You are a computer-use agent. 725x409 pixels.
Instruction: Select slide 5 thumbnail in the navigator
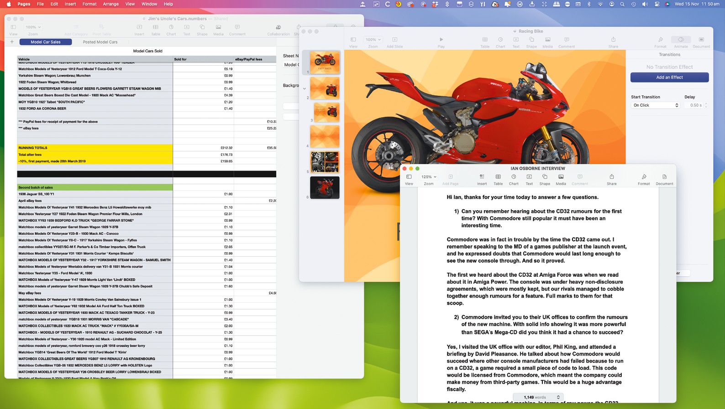[x=325, y=162]
